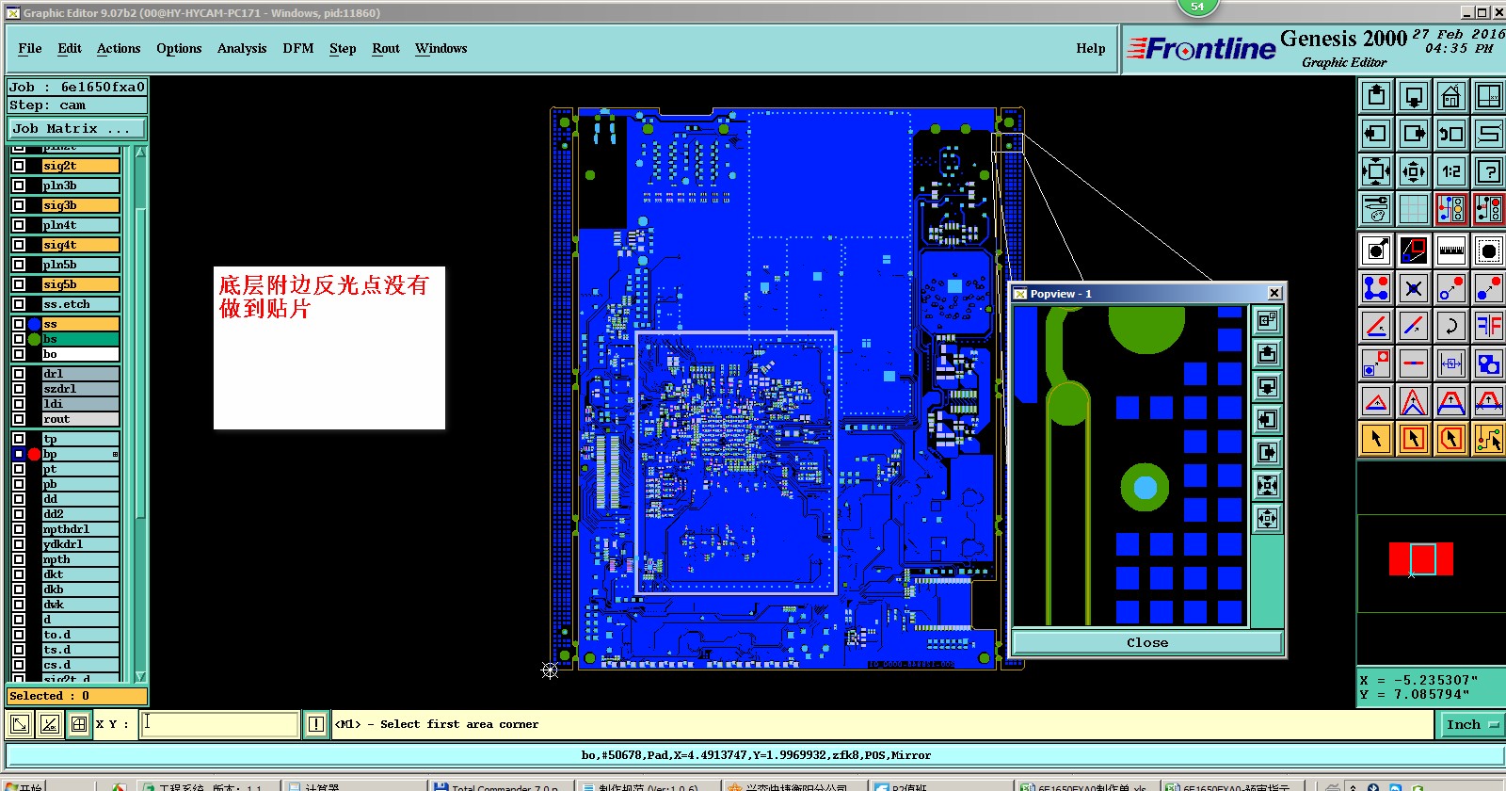Open the Options menu
Screen dimensions: 1506x791
coord(179,48)
